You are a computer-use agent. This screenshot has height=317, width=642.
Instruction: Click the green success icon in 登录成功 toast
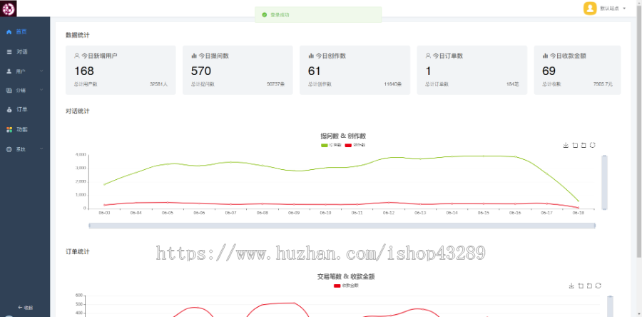click(264, 15)
